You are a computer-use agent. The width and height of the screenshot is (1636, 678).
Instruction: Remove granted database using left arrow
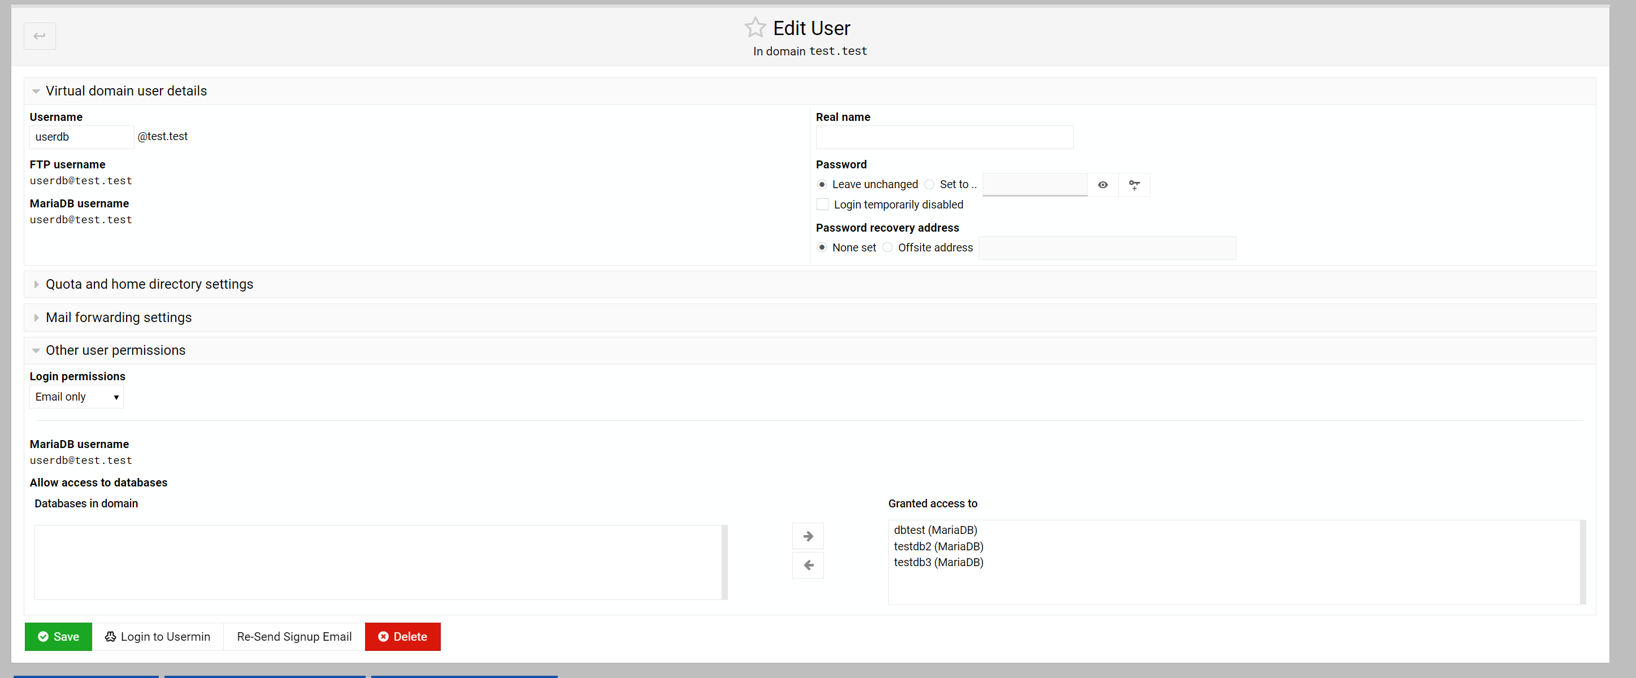[808, 564]
